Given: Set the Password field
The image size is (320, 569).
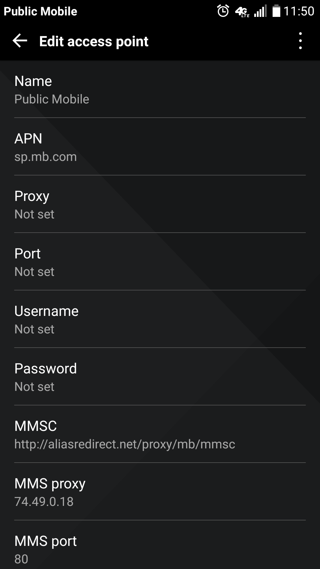Looking at the screenshot, I should (160, 377).
